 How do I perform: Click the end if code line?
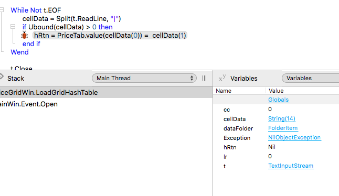tap(31, 44)
